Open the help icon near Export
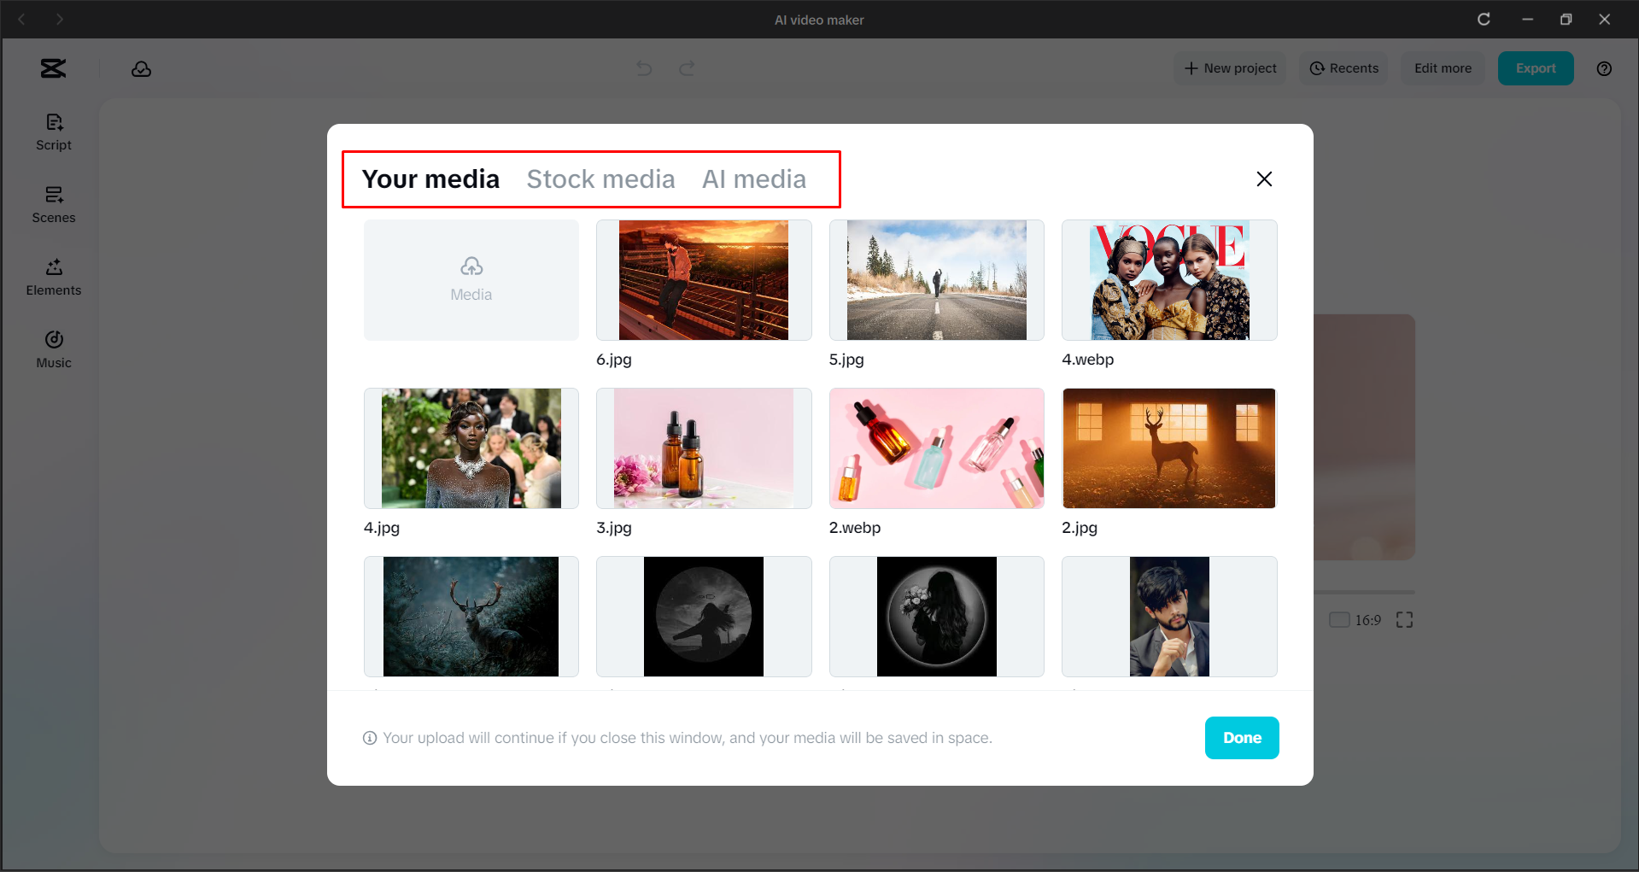Screen dimensions: 1639x872 1604,68
